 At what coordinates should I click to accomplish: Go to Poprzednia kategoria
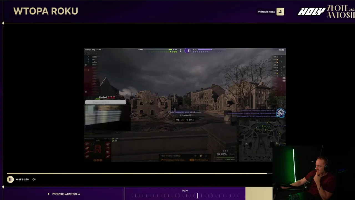click(x=66, y=194)
